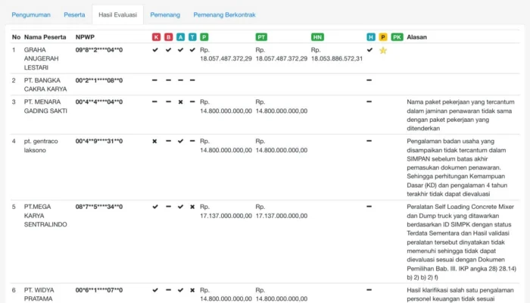Click P column value 17.137.000.000,00 for PT.Mega Karya
Viewport: 530px width, 303px height.
point(226,215)
